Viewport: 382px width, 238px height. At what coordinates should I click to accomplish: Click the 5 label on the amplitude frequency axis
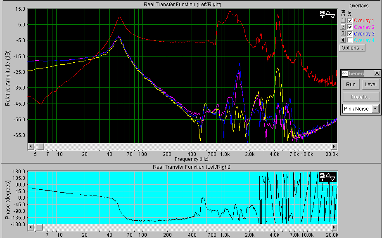click(36, 154)
